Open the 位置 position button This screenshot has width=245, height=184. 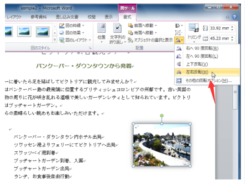tap(101, 33)
